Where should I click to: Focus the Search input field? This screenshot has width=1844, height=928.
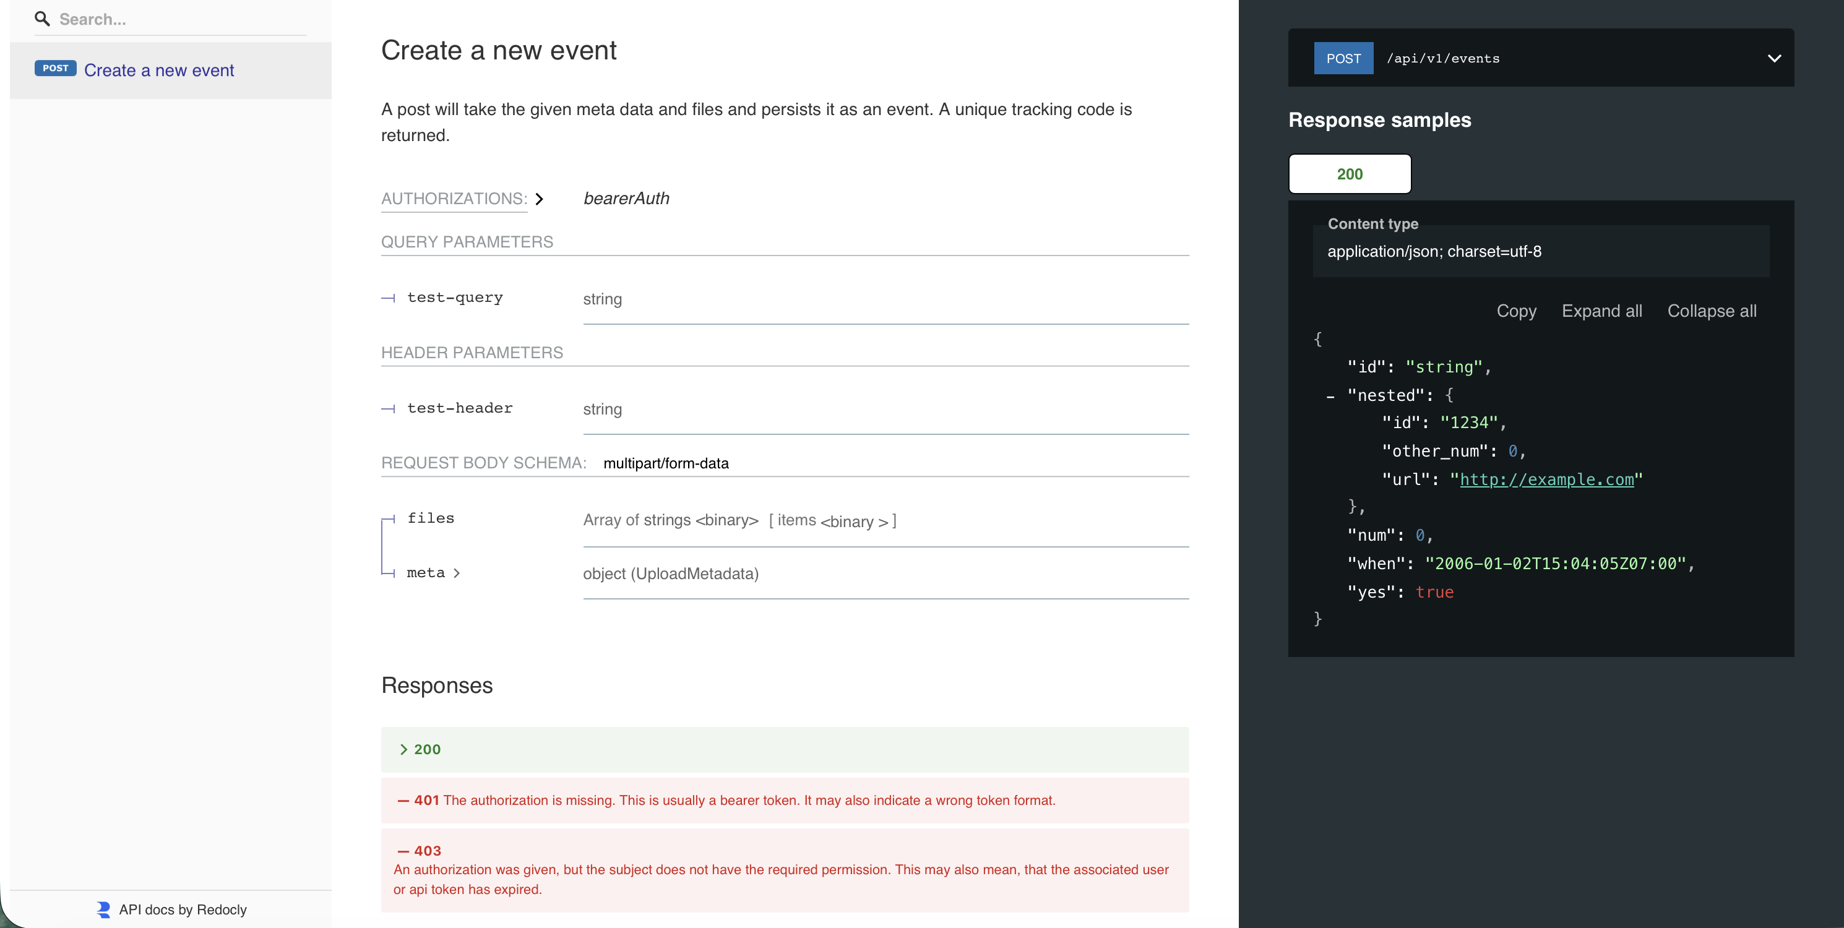point(179,19)
